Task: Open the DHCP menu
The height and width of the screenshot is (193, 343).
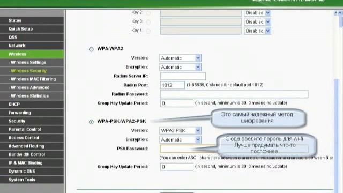Action: (32, 104)
